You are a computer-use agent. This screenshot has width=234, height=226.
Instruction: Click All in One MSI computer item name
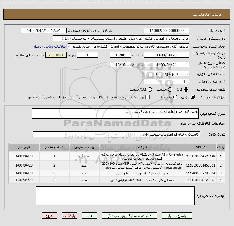tap(142, 156)
